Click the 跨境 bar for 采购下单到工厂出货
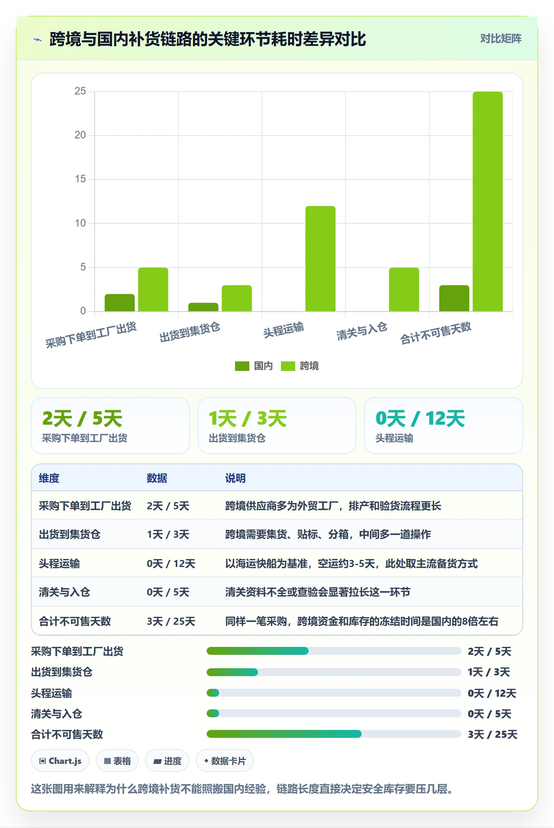The image size is (554, 828). 153,289
